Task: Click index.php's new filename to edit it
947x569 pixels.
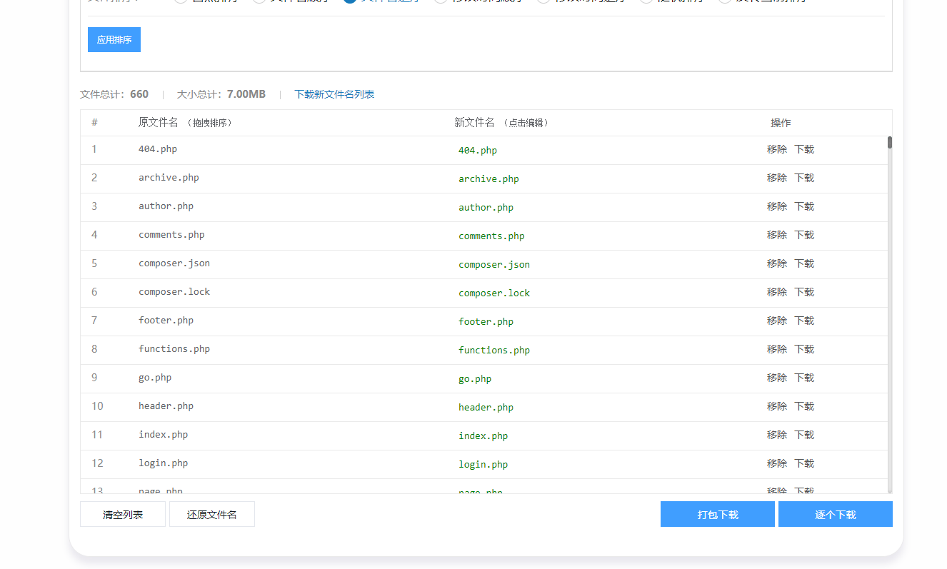Action: click(x=483, y=435)
